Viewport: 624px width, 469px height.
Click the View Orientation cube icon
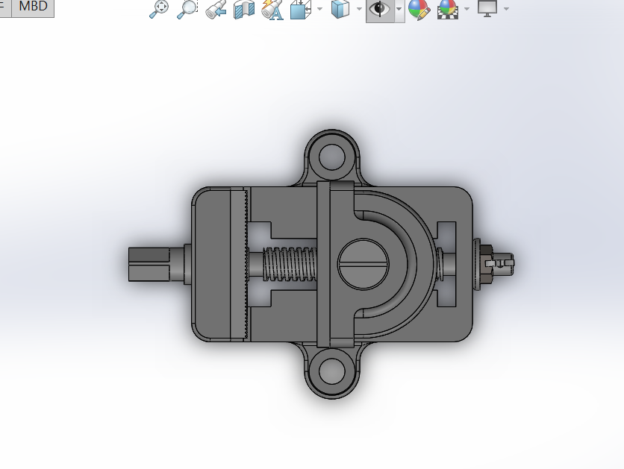[301, 9]
